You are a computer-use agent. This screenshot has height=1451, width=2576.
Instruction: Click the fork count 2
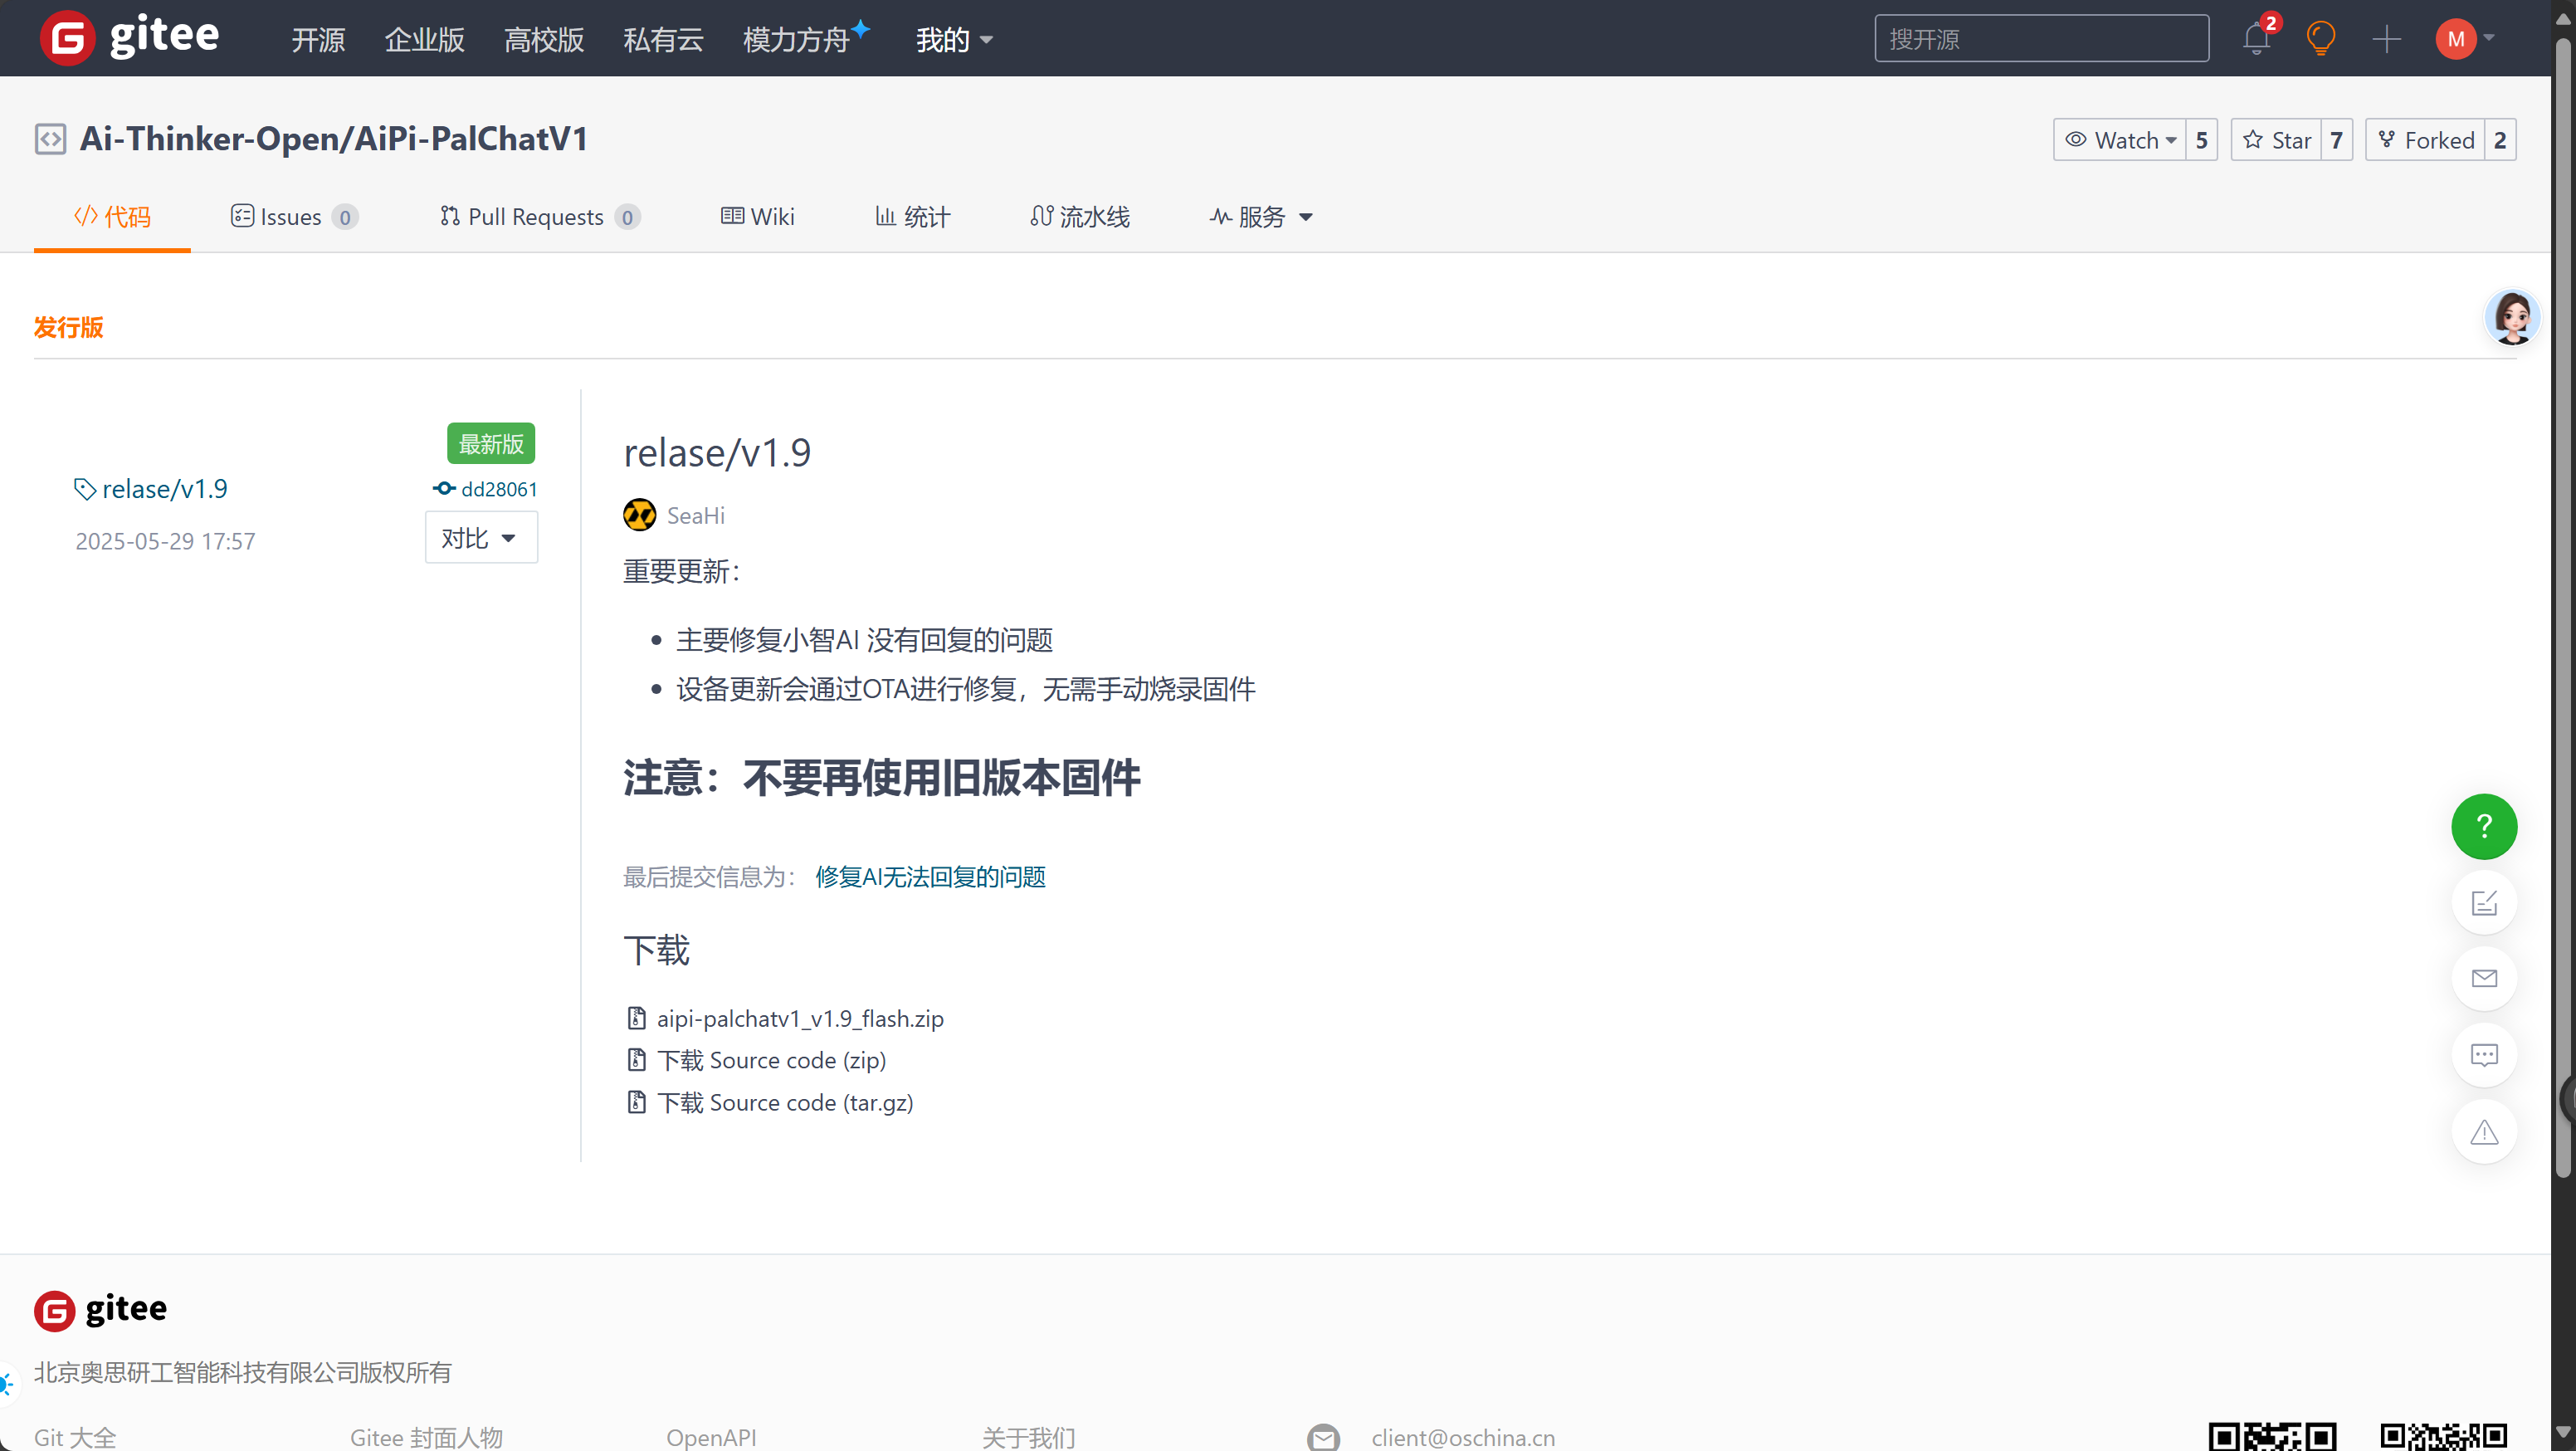click(2500, 140)
